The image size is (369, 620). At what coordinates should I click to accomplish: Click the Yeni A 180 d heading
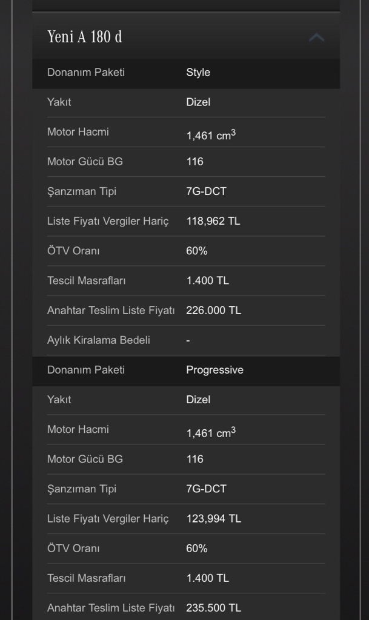(85, 37)
